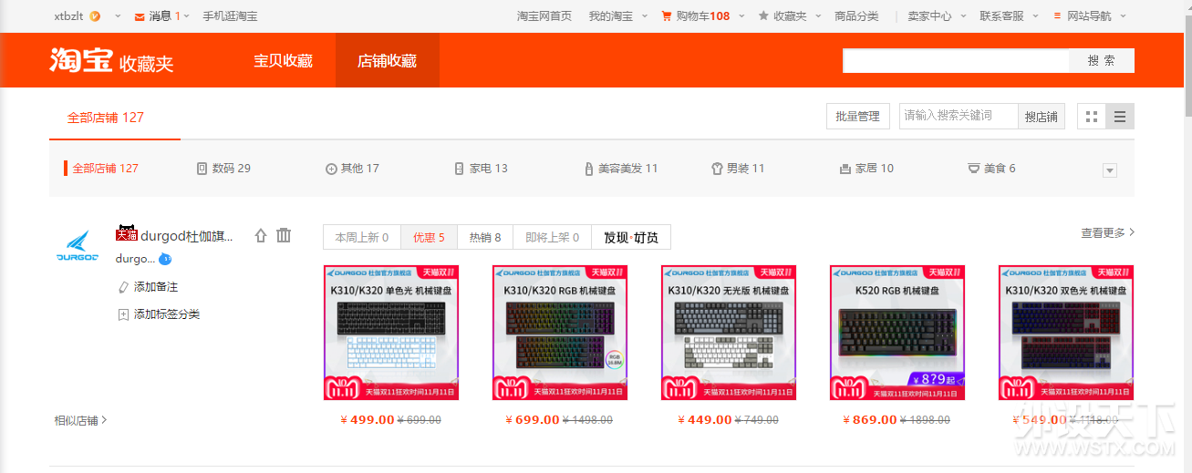Open K310/K320 RGB keyboard thumbnail

[x=560, y=333]
